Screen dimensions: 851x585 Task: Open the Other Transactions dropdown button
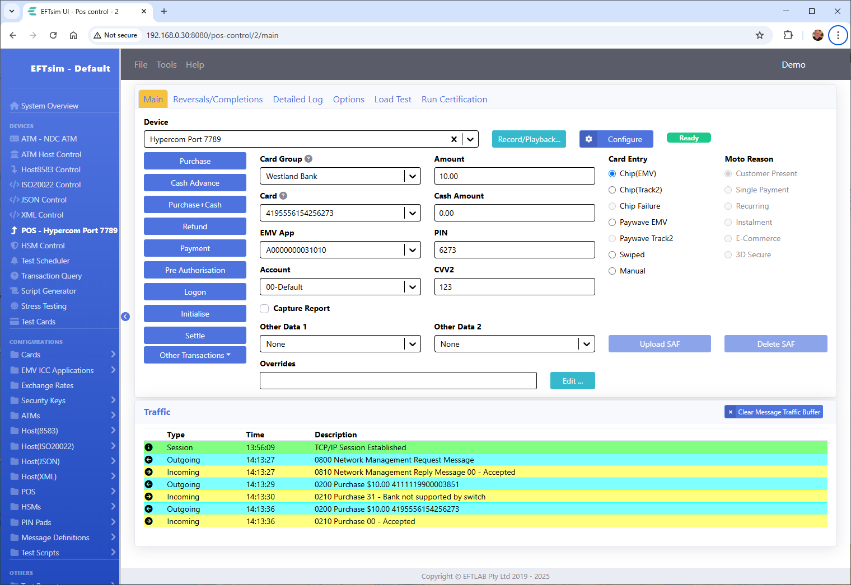195,355
